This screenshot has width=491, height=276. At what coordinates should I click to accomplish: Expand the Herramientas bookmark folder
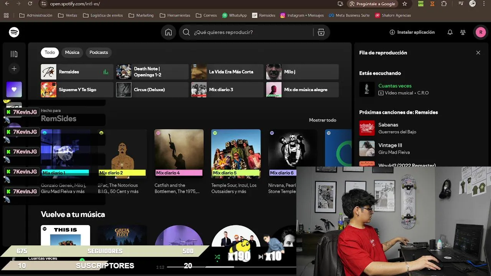pyautogui.click(x=175, y=15)
